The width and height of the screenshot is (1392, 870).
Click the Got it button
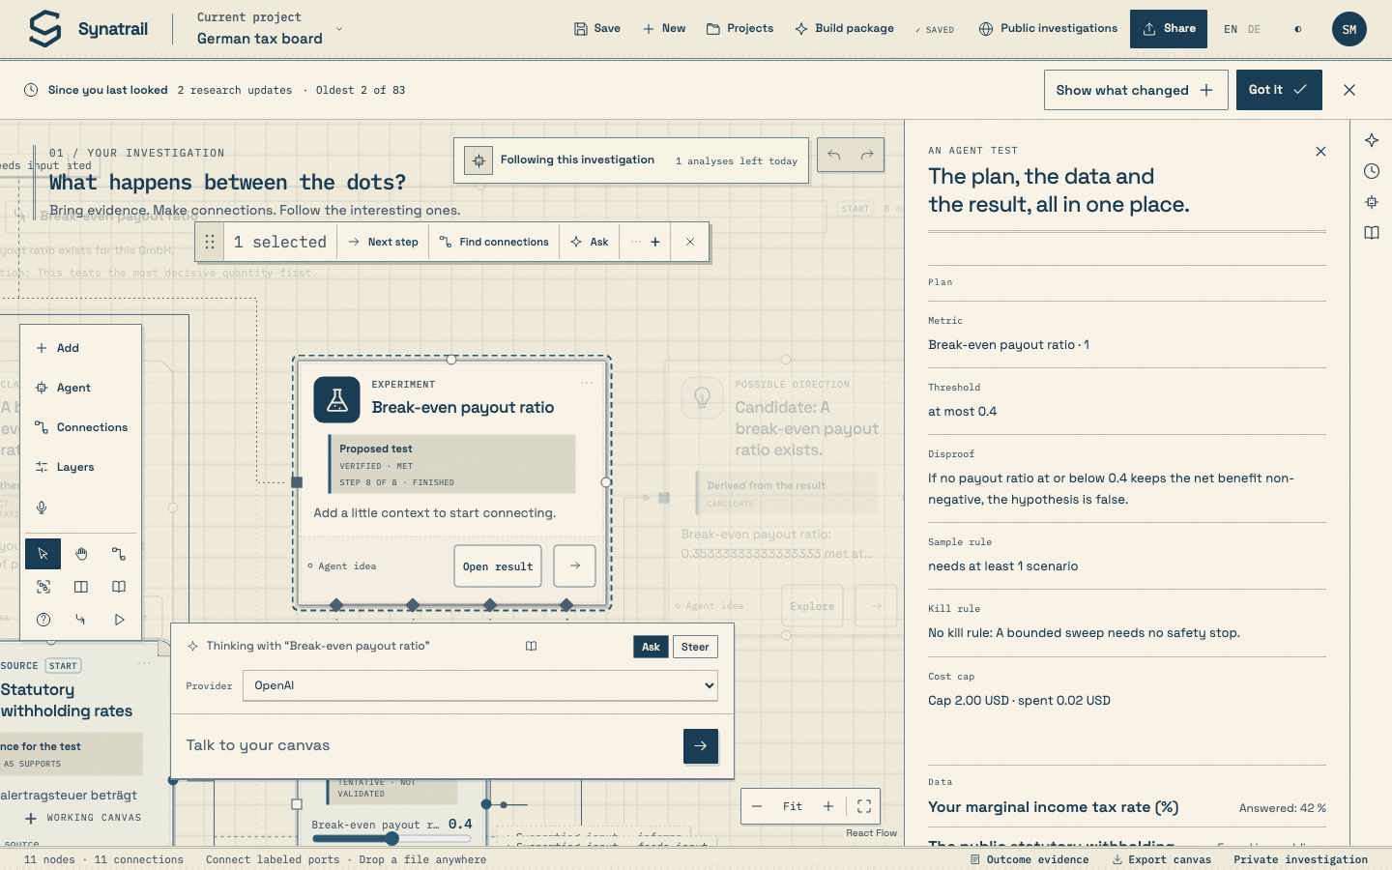(x=1279, y=90)
